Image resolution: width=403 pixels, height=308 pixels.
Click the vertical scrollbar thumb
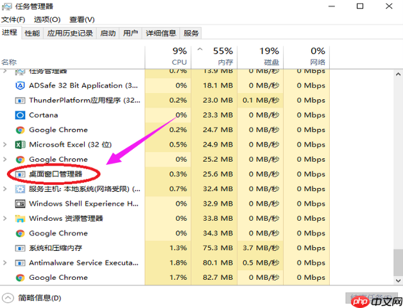398,262
